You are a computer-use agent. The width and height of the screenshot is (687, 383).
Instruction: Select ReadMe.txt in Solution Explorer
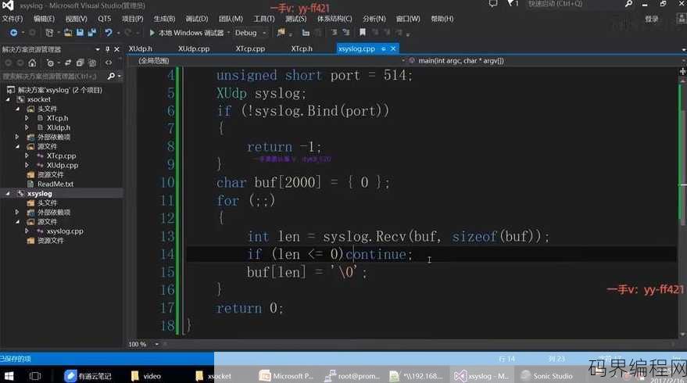point(55,184)
